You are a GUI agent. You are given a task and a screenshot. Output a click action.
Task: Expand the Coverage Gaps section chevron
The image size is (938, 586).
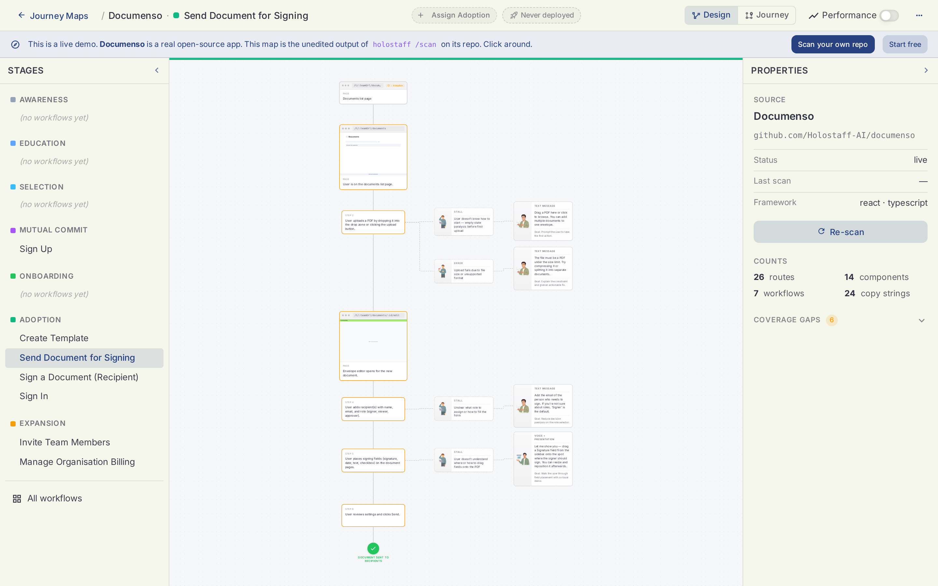click(921, 320)
